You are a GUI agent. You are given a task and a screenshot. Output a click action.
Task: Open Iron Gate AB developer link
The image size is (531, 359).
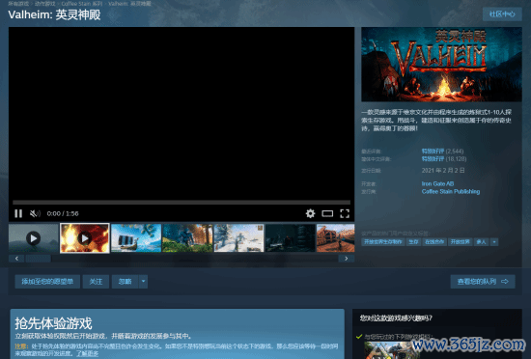pos(437,183)
